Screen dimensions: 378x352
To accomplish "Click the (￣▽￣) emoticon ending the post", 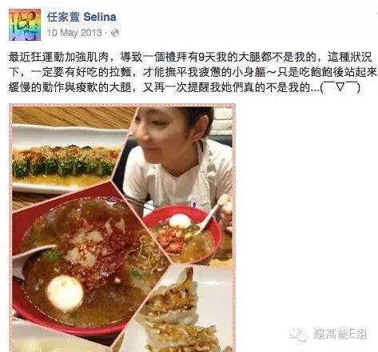I will click(x=340, y=87).
